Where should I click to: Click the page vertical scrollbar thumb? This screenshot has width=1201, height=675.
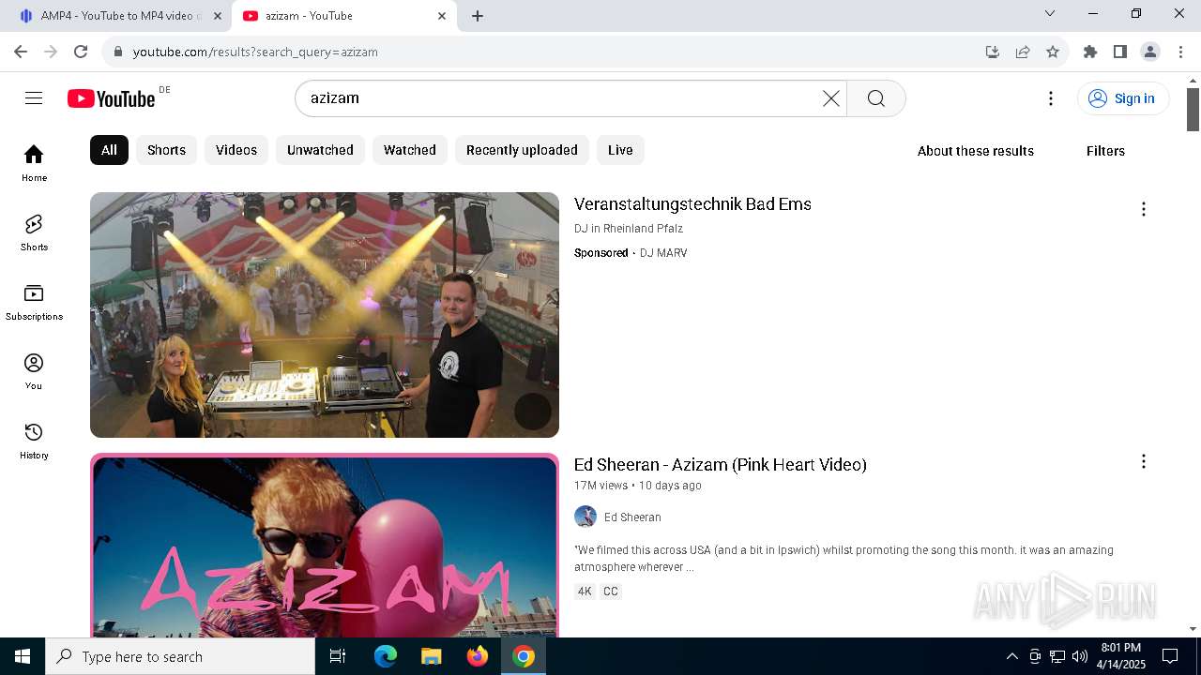[x=1193, y=110]
